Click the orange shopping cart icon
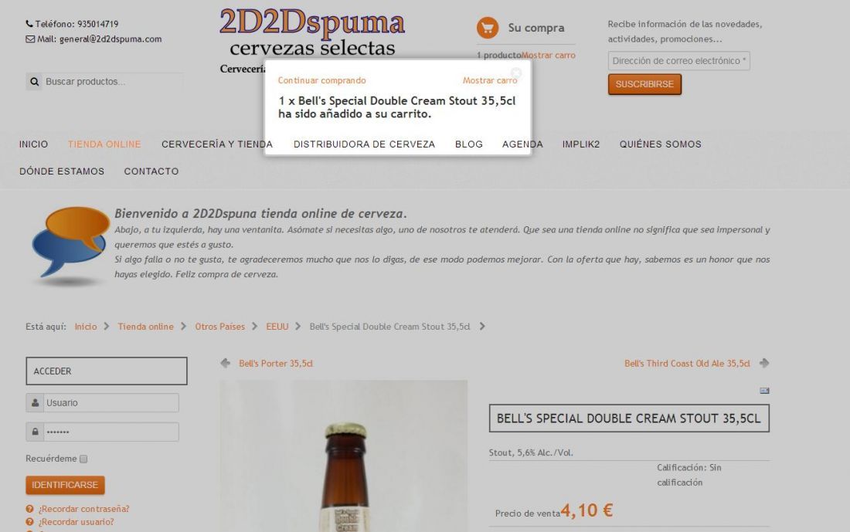 [488, 28]
